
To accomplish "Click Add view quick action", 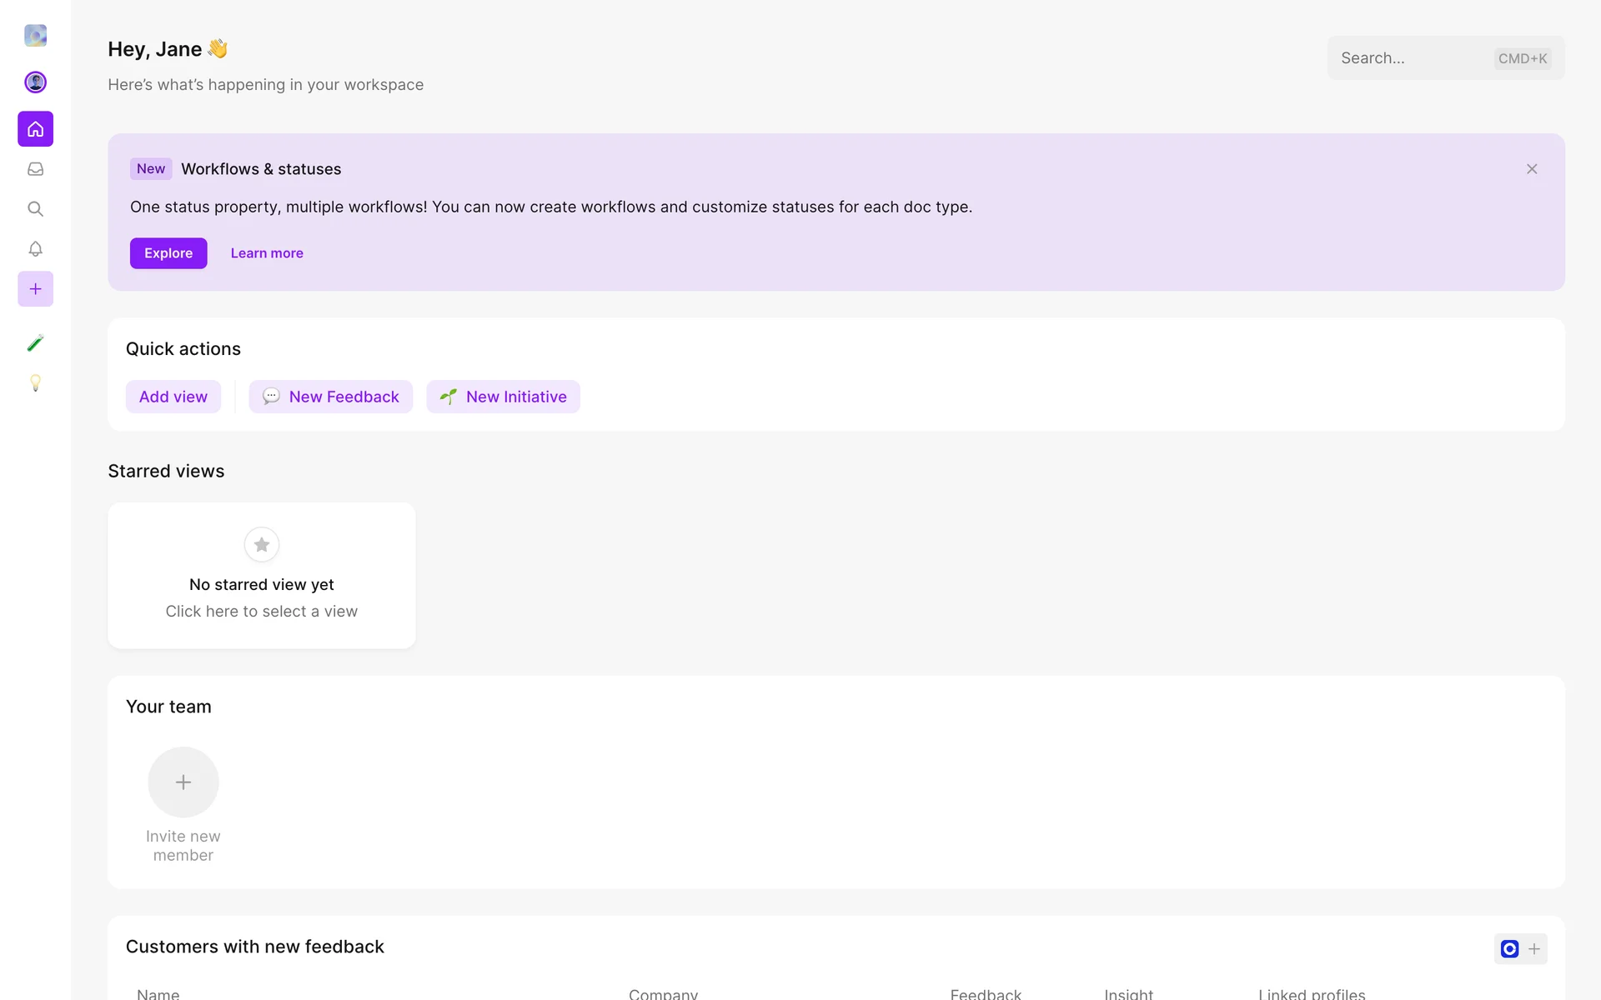I will (173, 397).
